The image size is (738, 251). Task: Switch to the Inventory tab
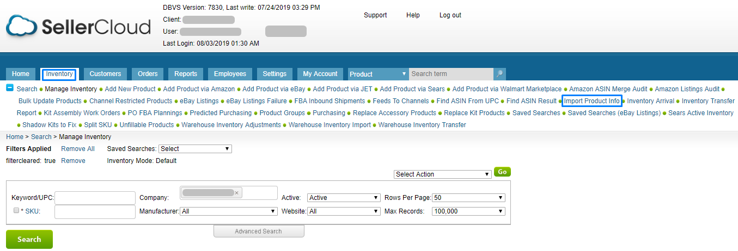click(59, 74)
